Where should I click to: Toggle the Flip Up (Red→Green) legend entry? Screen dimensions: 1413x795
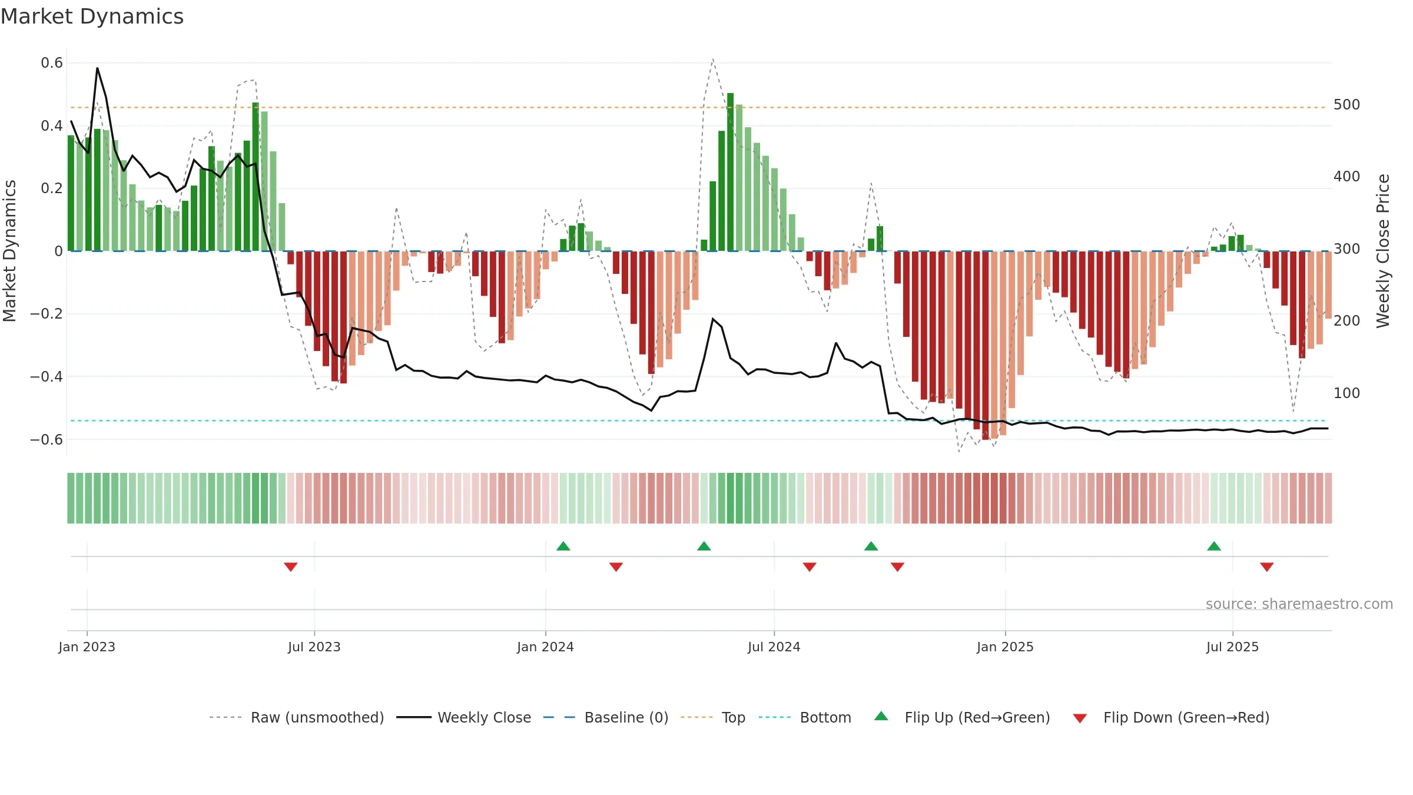(x=962, y=717)
